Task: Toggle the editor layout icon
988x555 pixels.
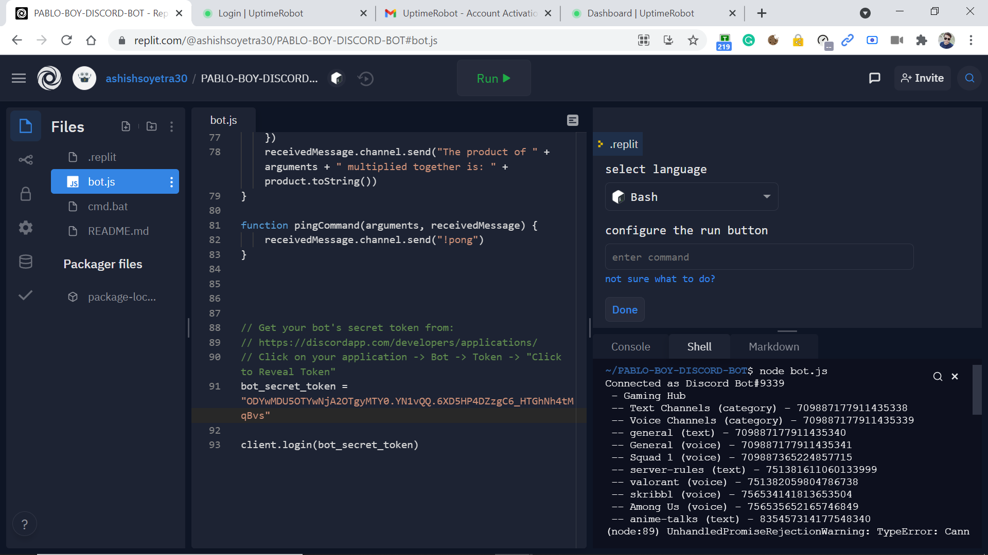Action: [x=573, y=120]
